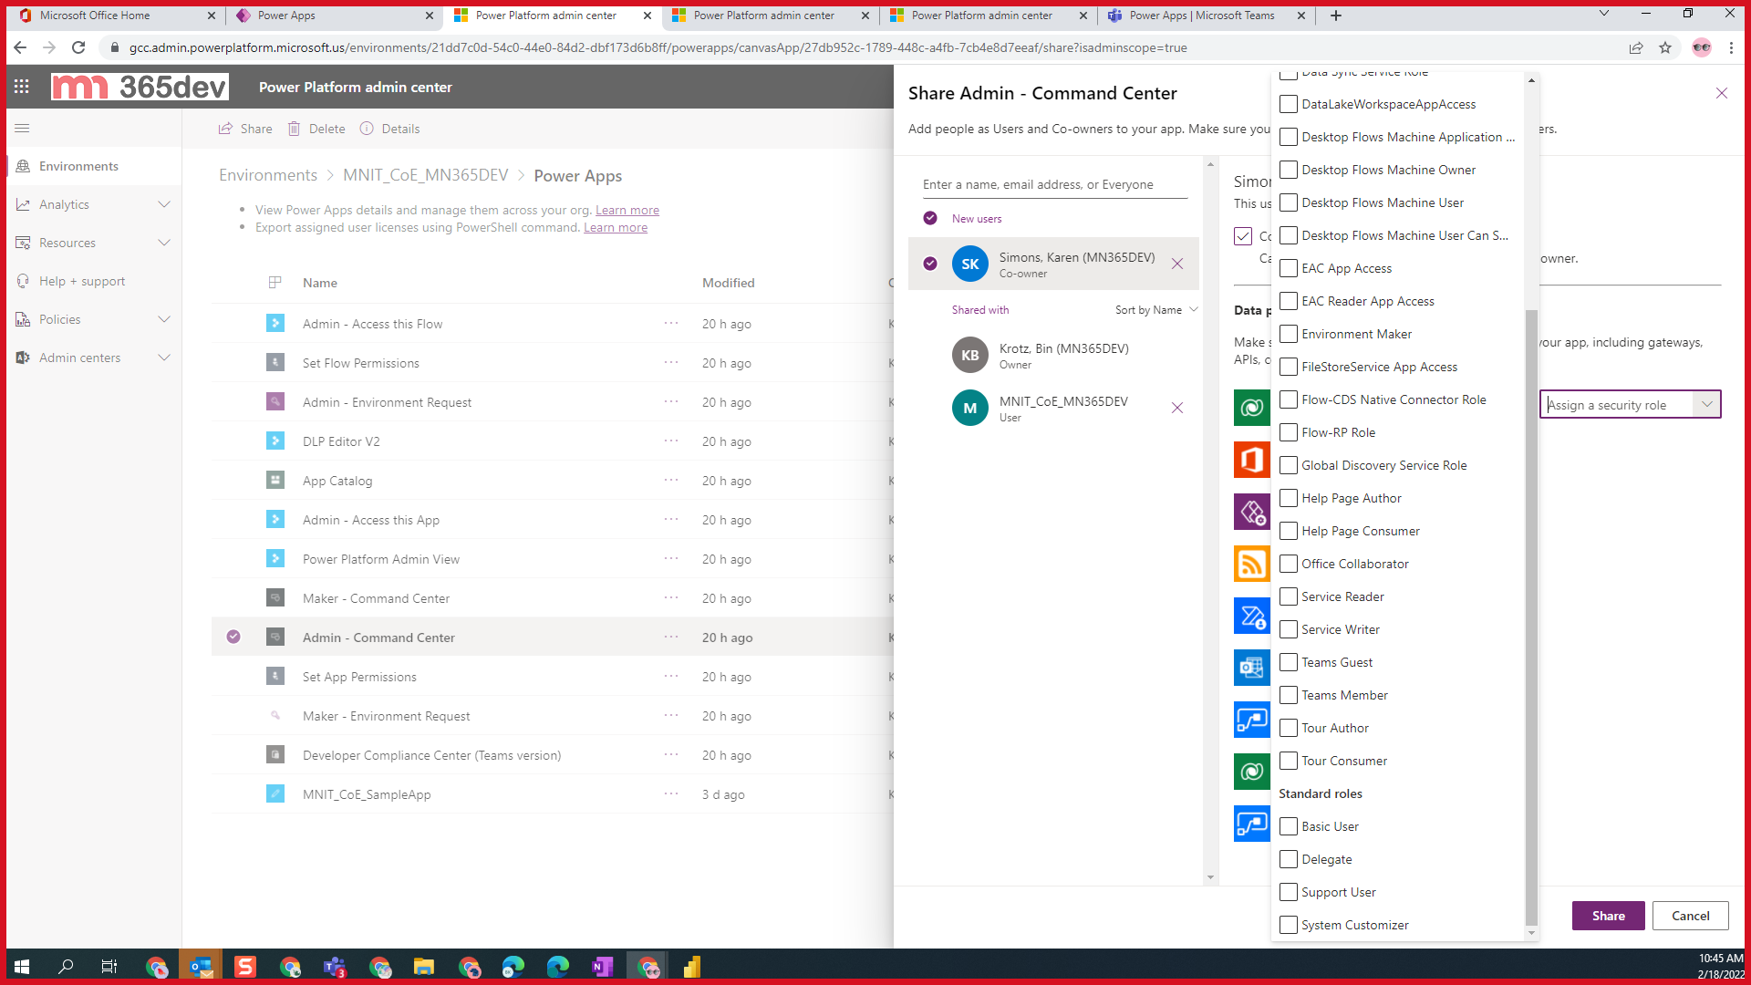Close the Share panel with X

[x=1722, y=93]
